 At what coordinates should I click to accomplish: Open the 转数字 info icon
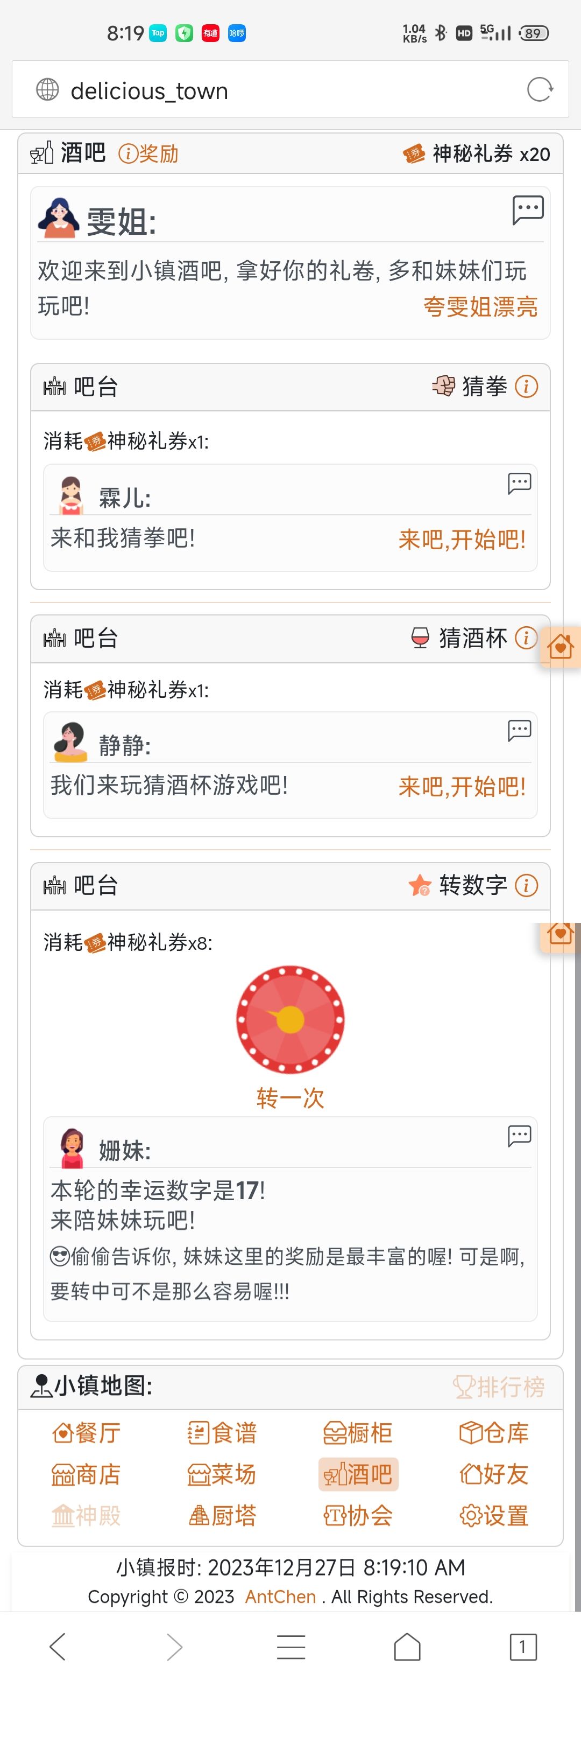coord(526,885)
